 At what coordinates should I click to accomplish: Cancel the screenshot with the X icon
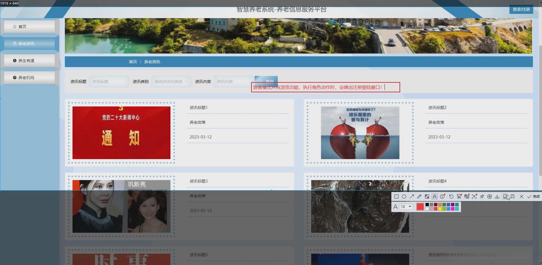(522, 196)
